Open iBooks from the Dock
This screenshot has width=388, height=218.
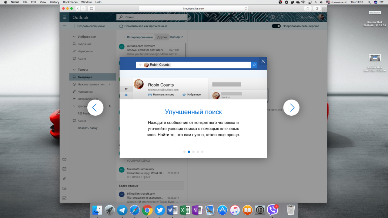(x=248, y=210)
